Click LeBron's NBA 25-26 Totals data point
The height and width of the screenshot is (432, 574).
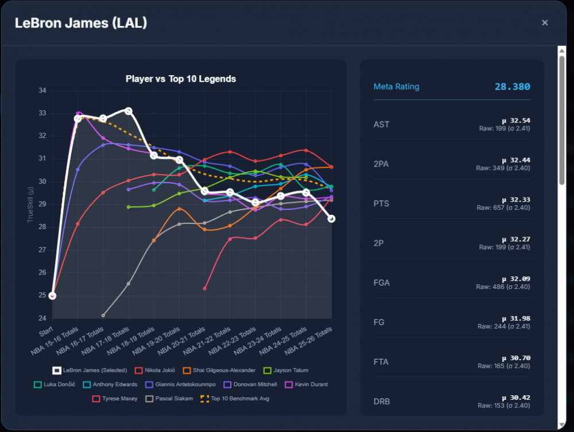(x=331, y=219)
